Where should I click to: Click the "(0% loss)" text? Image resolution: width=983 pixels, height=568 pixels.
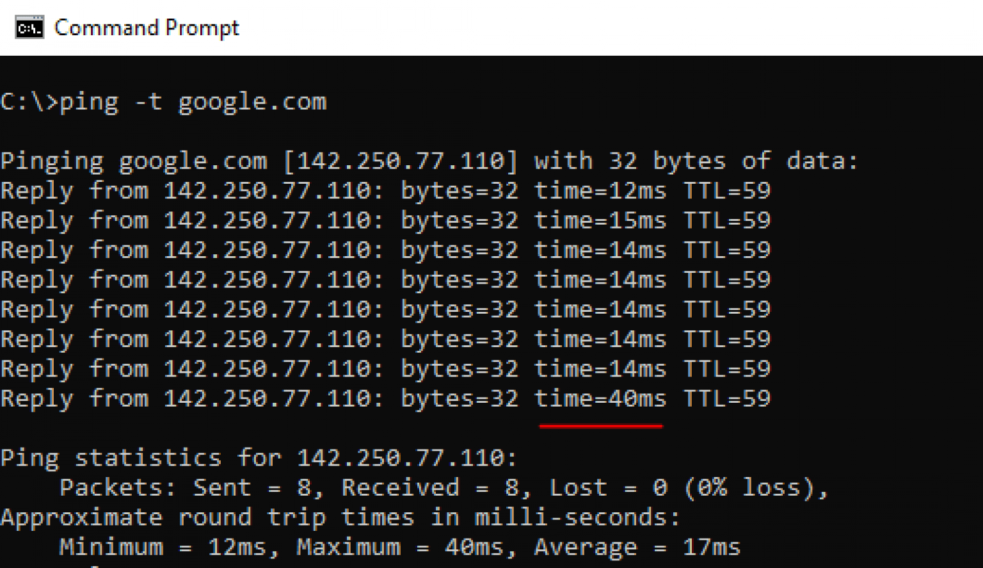[751, 488]
